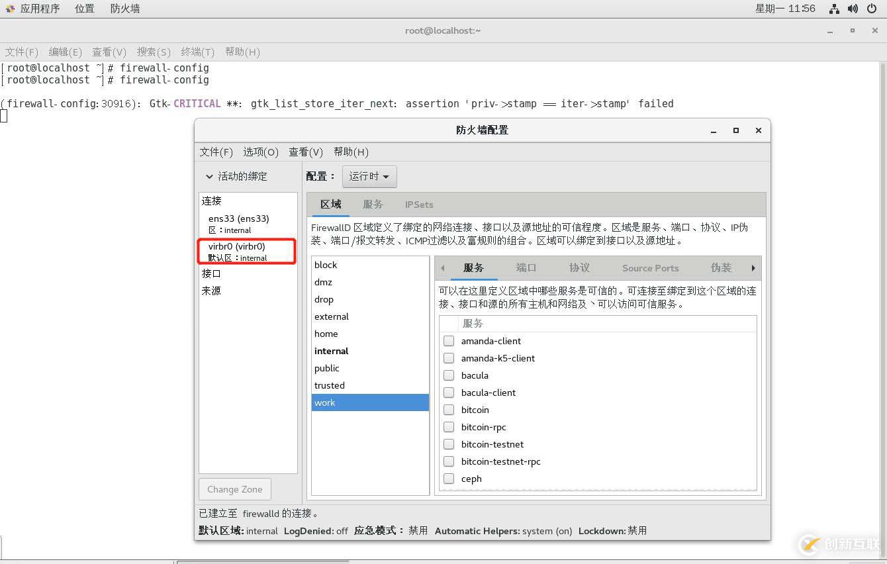
Task: Open the 位置 menu in top panel
Action: point(84,9)
